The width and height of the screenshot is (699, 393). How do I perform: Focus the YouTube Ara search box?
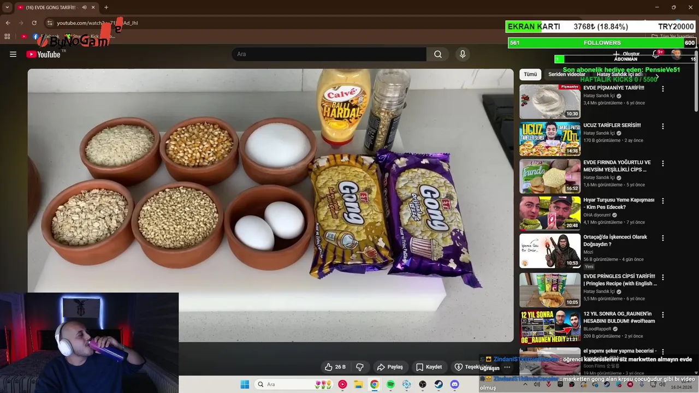pos(329,54)
